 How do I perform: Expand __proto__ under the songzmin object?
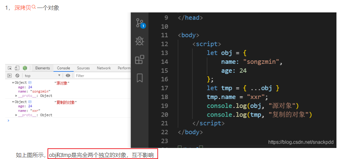coord(17,96)
